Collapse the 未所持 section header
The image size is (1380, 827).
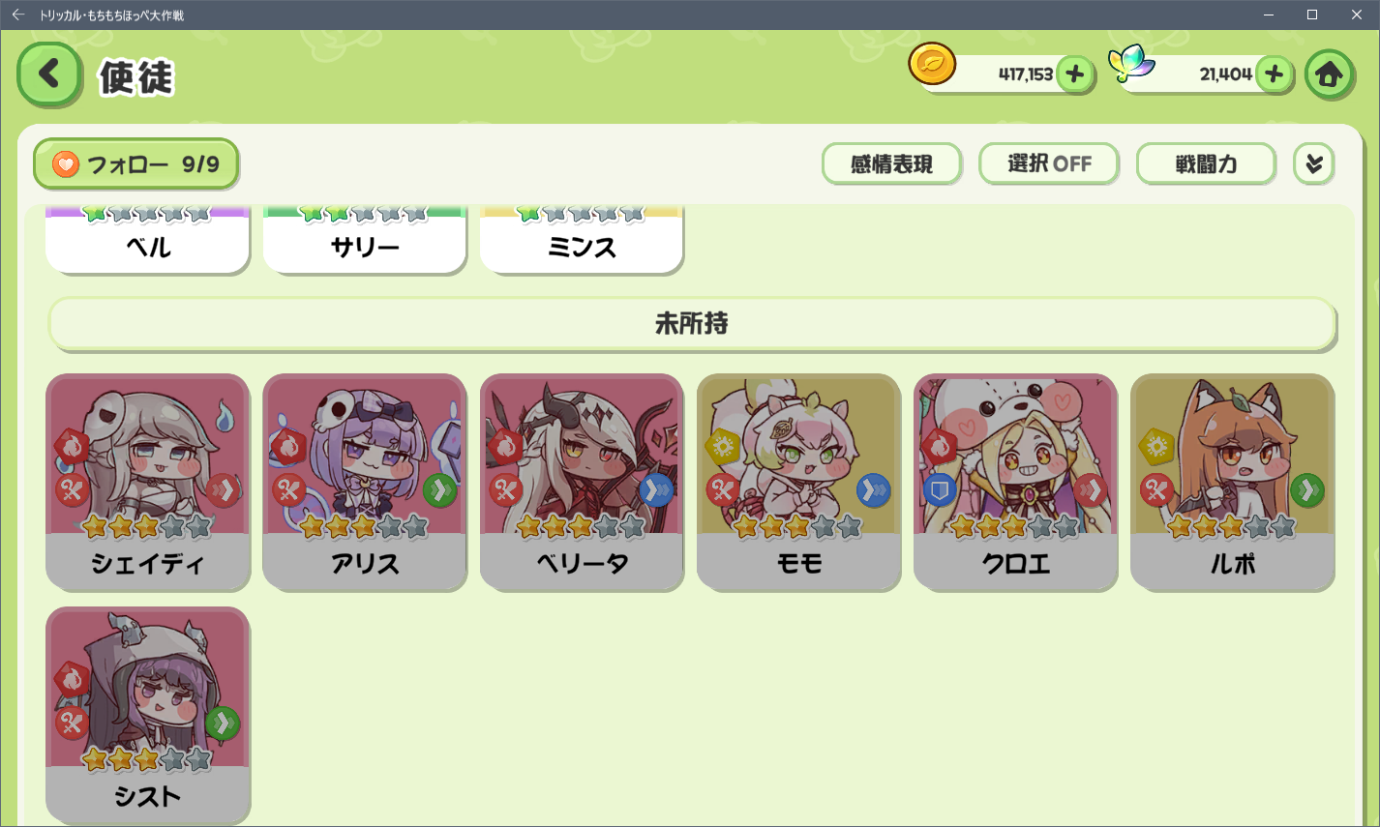point(692,324)
